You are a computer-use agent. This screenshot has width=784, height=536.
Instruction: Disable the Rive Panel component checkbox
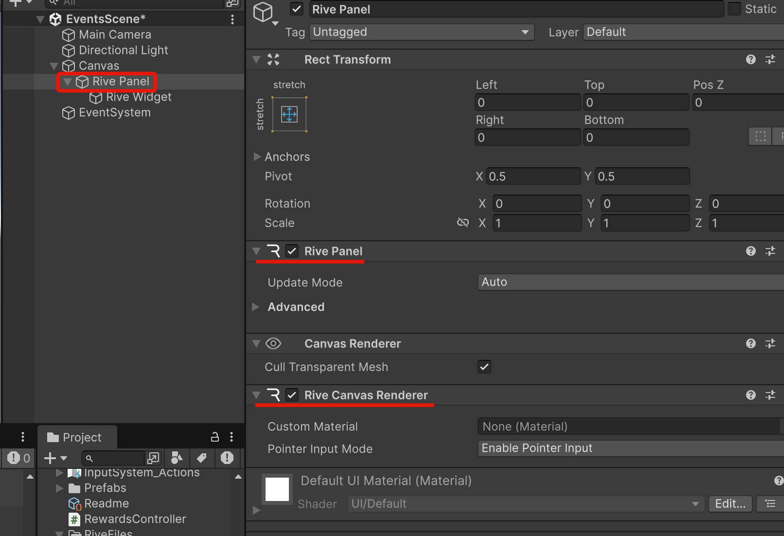pyautogui.click(x=292, y=251)
